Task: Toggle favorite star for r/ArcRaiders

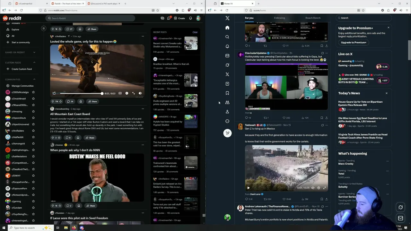Action: (x=33, y=131)
